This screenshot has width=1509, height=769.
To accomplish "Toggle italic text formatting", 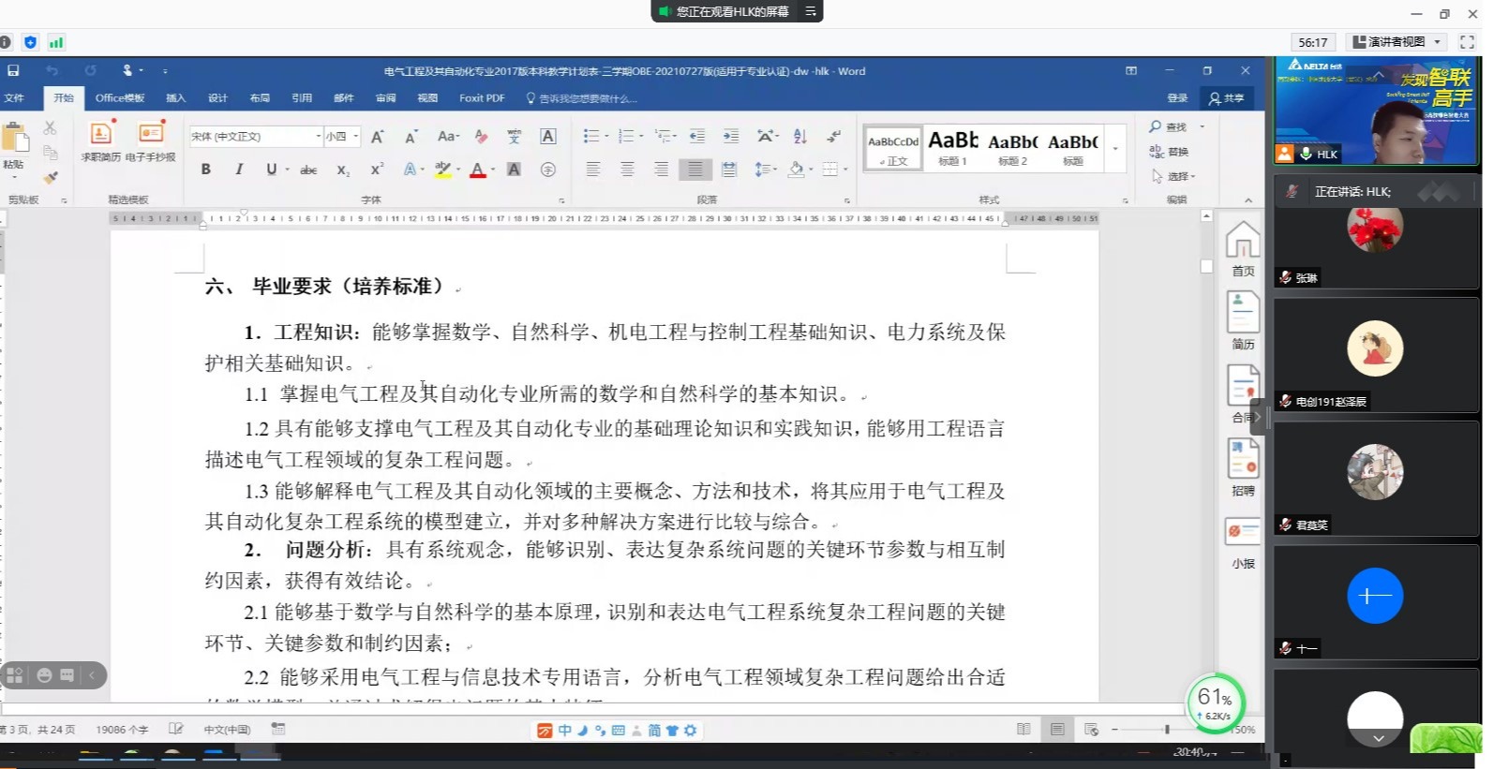I will tap(239, 170).
